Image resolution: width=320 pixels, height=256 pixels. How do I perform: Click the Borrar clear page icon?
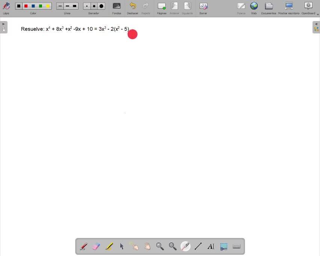(203, 6)
